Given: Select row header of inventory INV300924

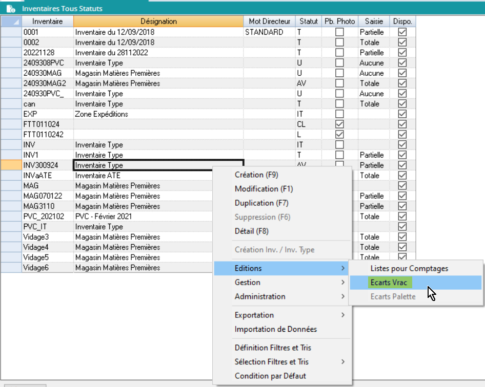Looking at the screenshot, I should coord(11,165).
